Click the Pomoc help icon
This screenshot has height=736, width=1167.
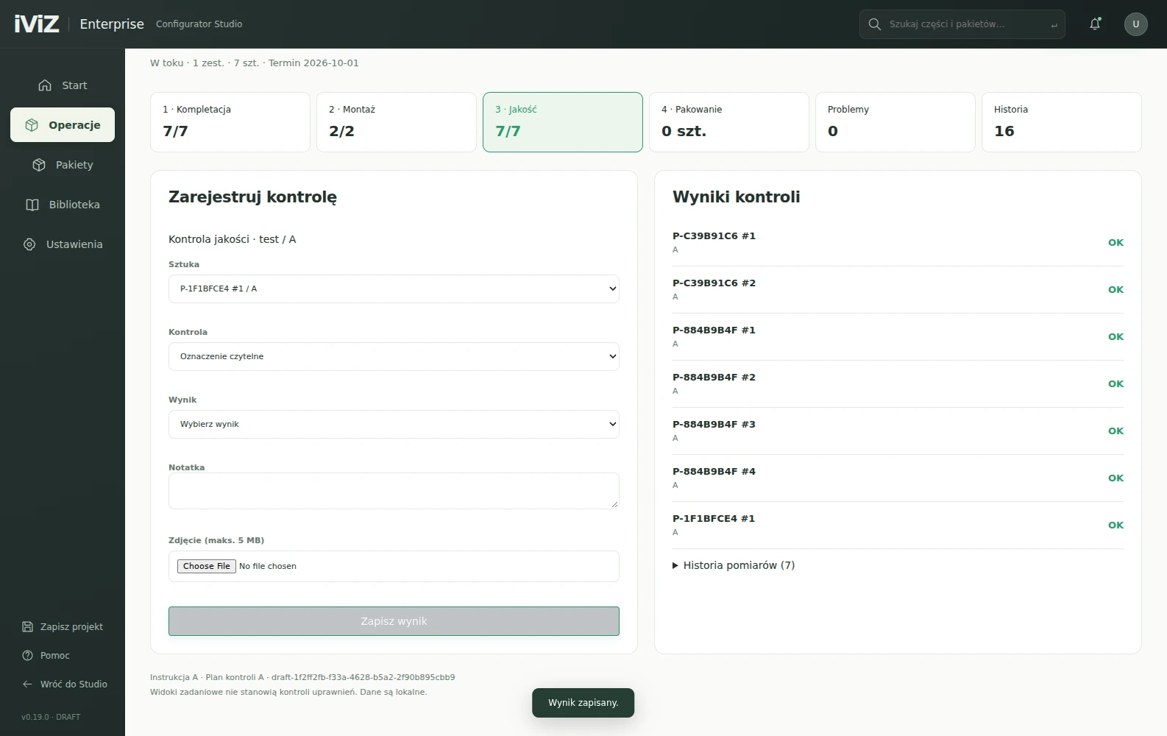pyautogui.click(x=28, y=656)
